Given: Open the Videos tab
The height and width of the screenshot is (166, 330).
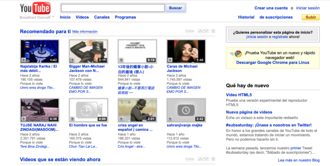Looking at the screenshot, I should point(82,17).
